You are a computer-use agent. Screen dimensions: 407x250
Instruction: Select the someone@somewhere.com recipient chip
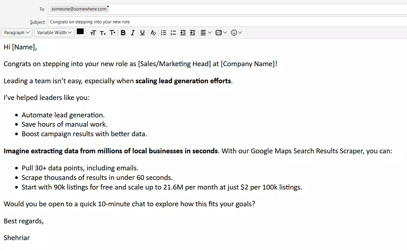tap(79, 9)
